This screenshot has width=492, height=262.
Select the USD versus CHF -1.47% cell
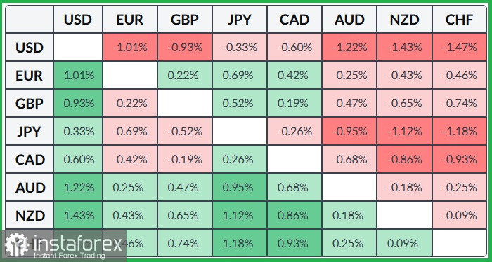460,47
